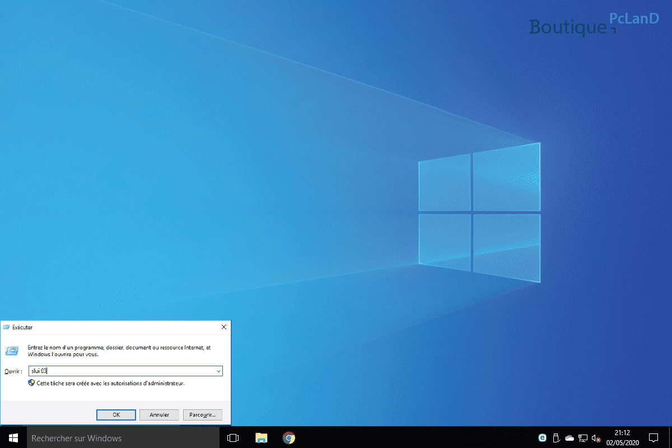Open the clock and date calendar flyout
This screenshot has width=672, height=448.
622,438
